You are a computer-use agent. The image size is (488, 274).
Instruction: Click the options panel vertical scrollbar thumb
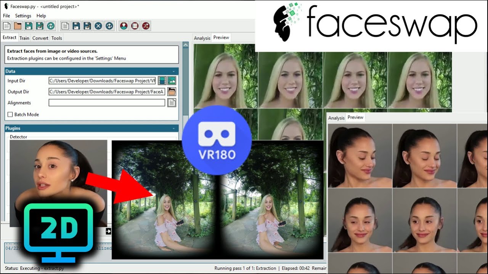tap(186, 82)
